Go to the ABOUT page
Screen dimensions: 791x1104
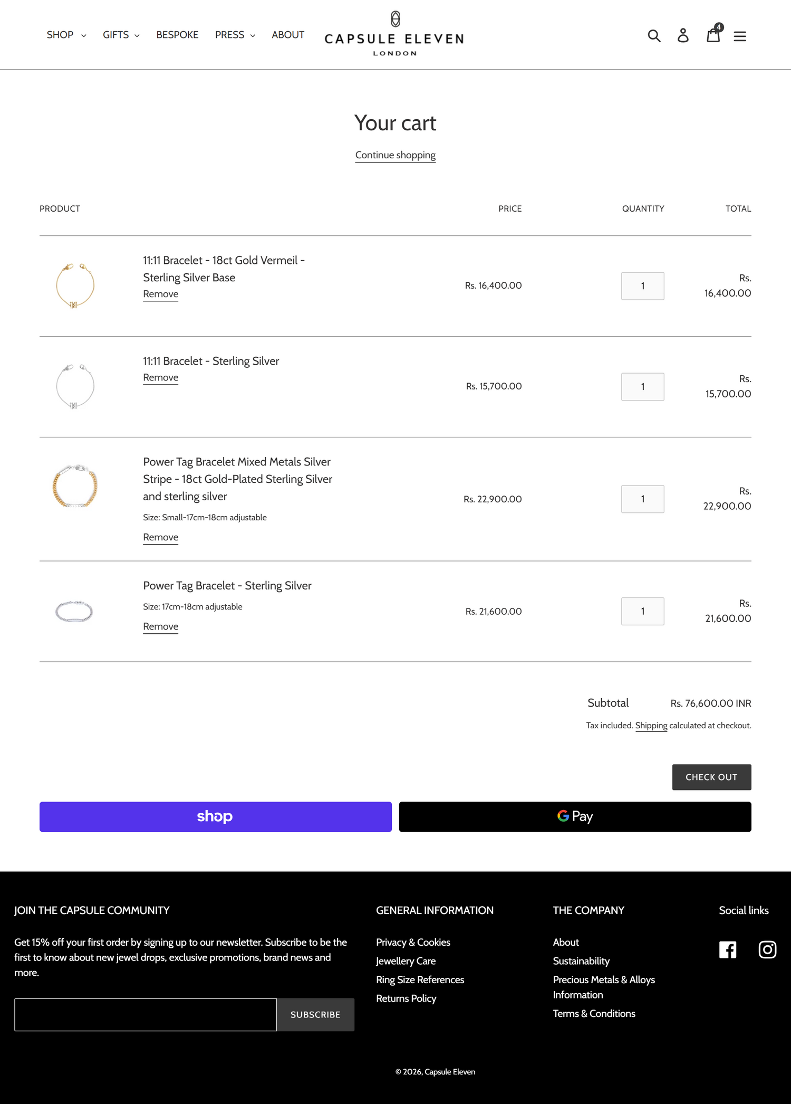[288, 35]
